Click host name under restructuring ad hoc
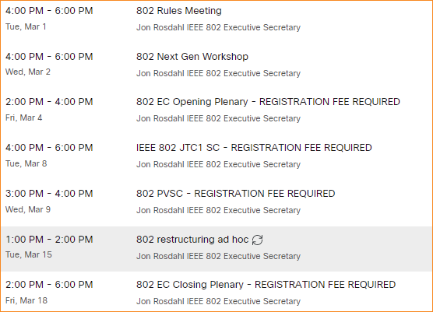The image size is (433, 312). coord(218,256)
